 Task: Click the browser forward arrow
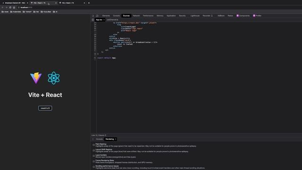[6, 8]
